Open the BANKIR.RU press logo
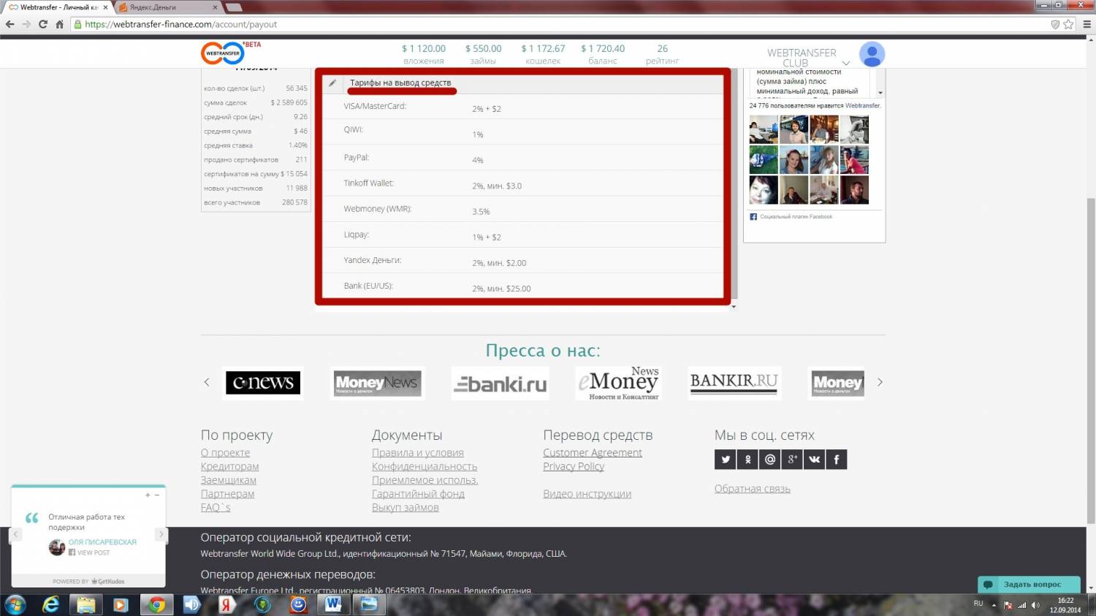1096x616 pixels. [734, 383]
